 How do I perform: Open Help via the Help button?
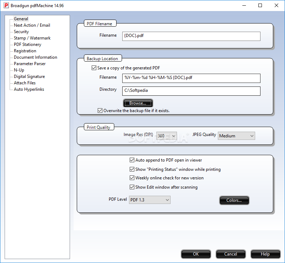pyautogui.click(x=265, y=254)
